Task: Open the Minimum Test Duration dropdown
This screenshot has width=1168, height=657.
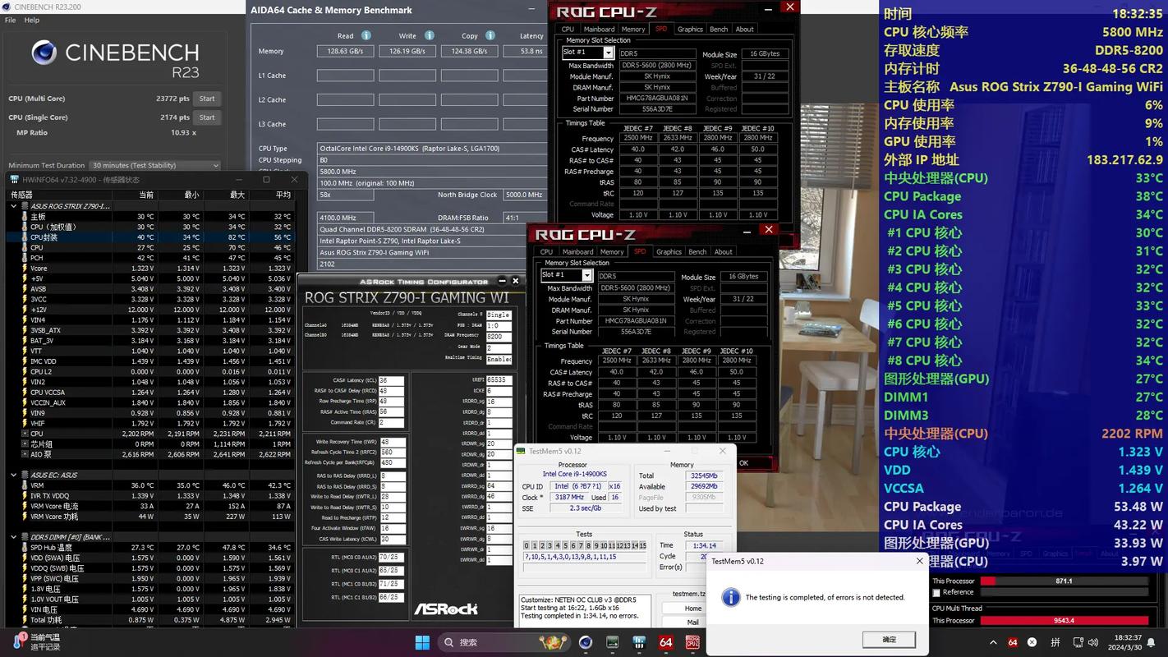Action: pos(155,165)
